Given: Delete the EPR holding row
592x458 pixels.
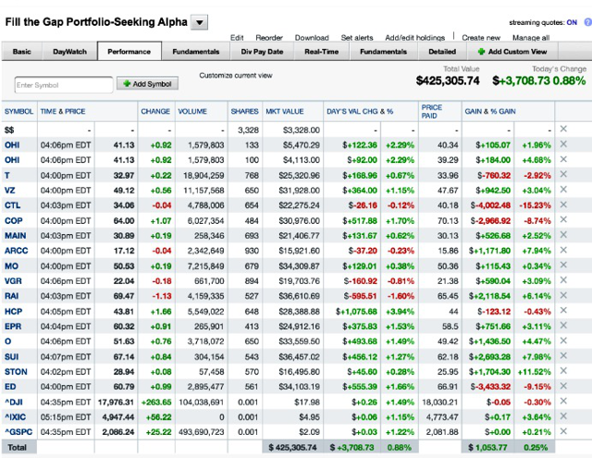Looking at the screenshot, I should click(563, 326).
